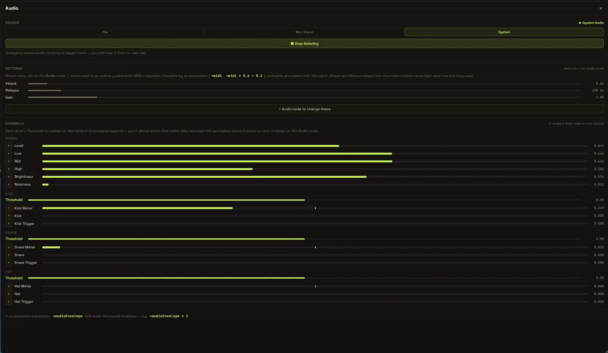Click the =midi expression chip
The width and height of the screenshot is (608, 353).
[x=216, y=76]
